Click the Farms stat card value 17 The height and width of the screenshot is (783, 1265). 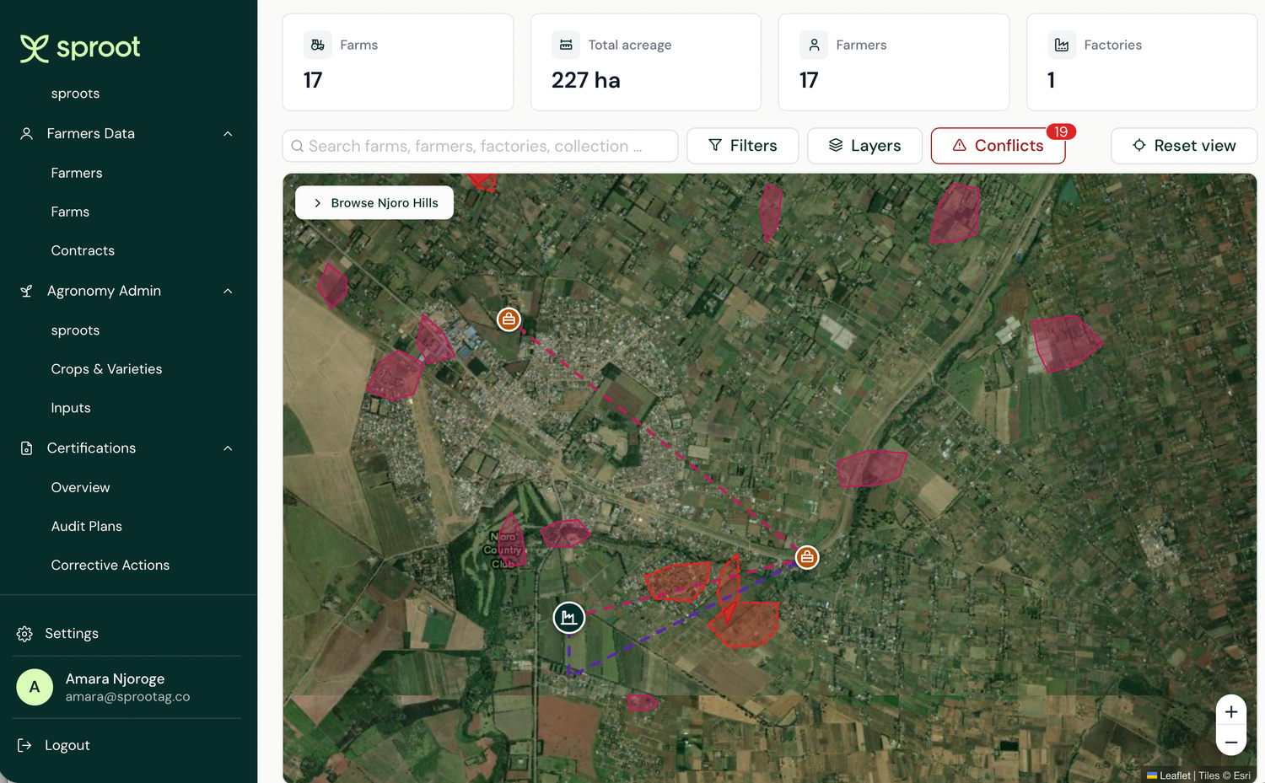point(313,80)
